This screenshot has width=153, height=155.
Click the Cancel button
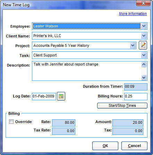tap(134, 146)
